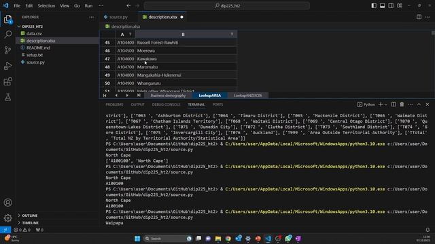Open the source.py editor tab

118,17
